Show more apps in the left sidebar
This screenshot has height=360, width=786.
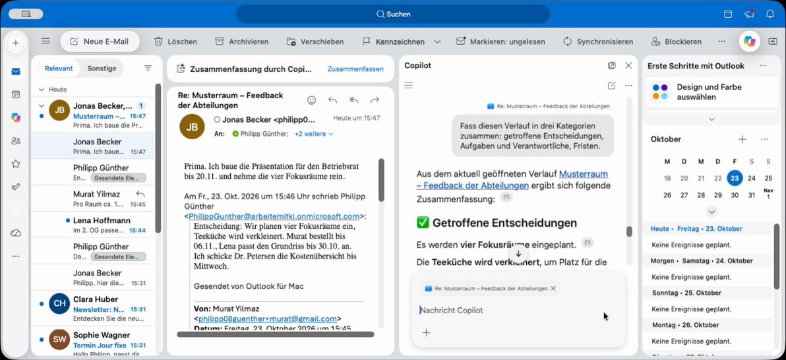(16, 256)
